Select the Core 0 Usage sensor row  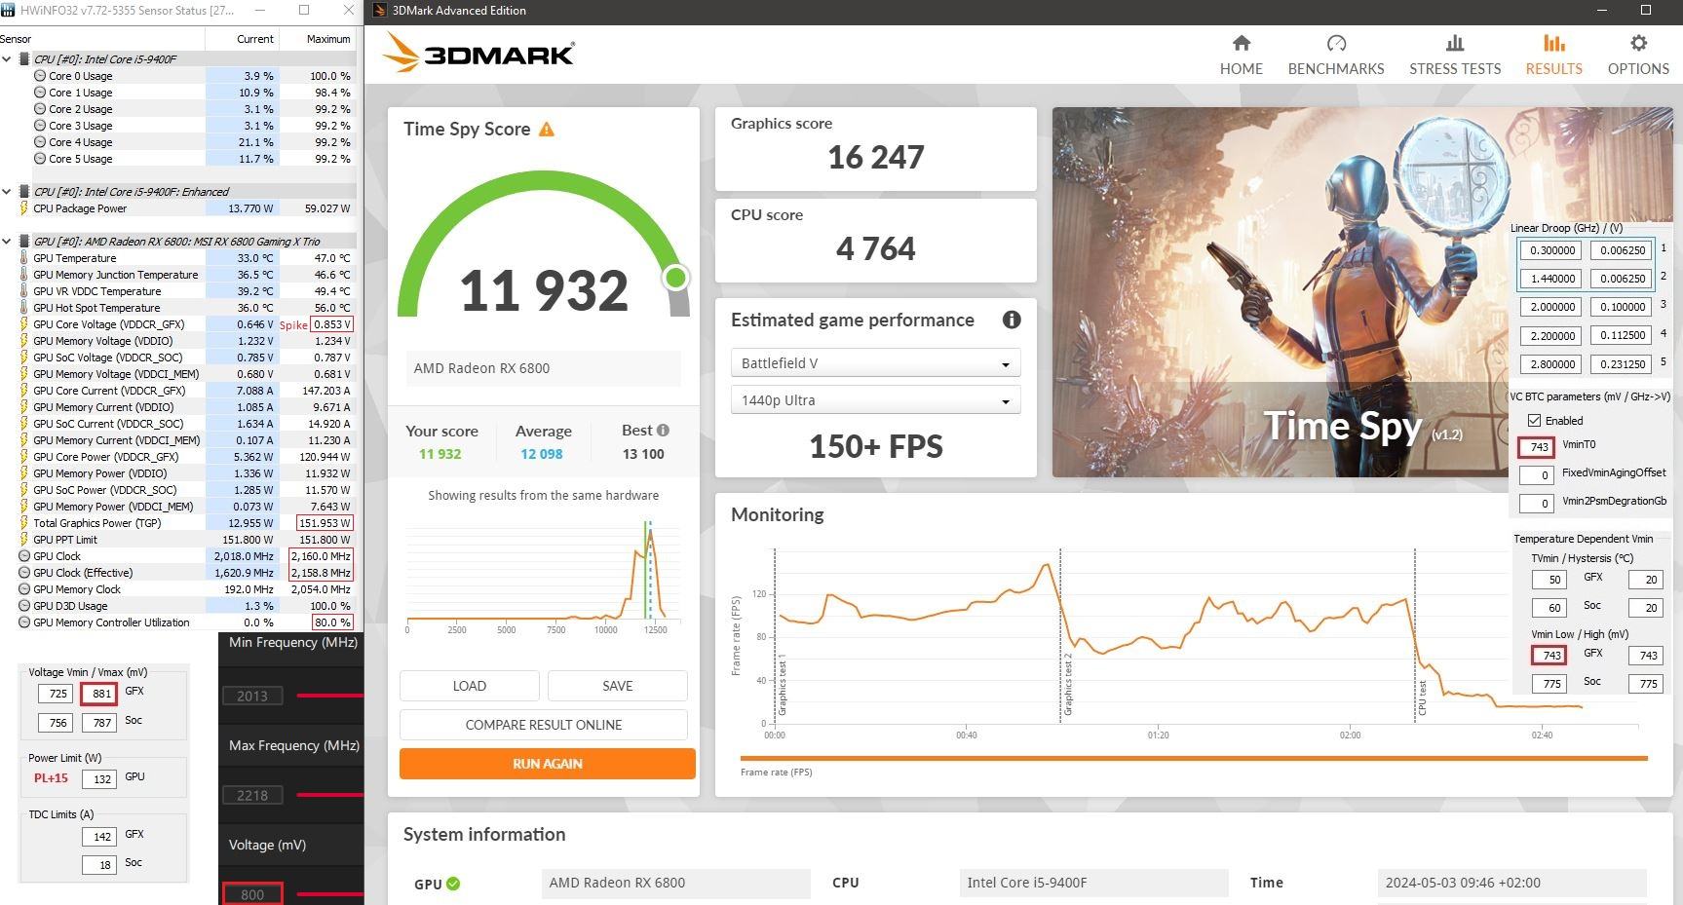click(177, 76)
